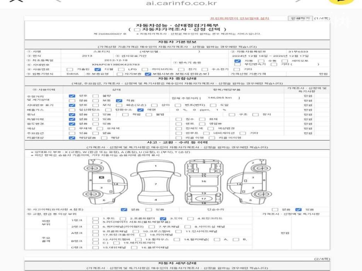Tick the 무단변속기 checkbox
This screenshot has width=362, height=271.
tap(237, 64)
